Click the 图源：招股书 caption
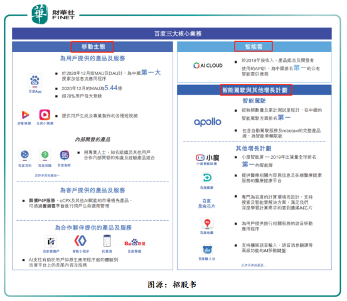Viewport: 347px width, 301px height. pos(172,285)
